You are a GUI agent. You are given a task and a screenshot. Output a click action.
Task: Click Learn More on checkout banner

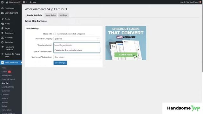click(126, 55)
